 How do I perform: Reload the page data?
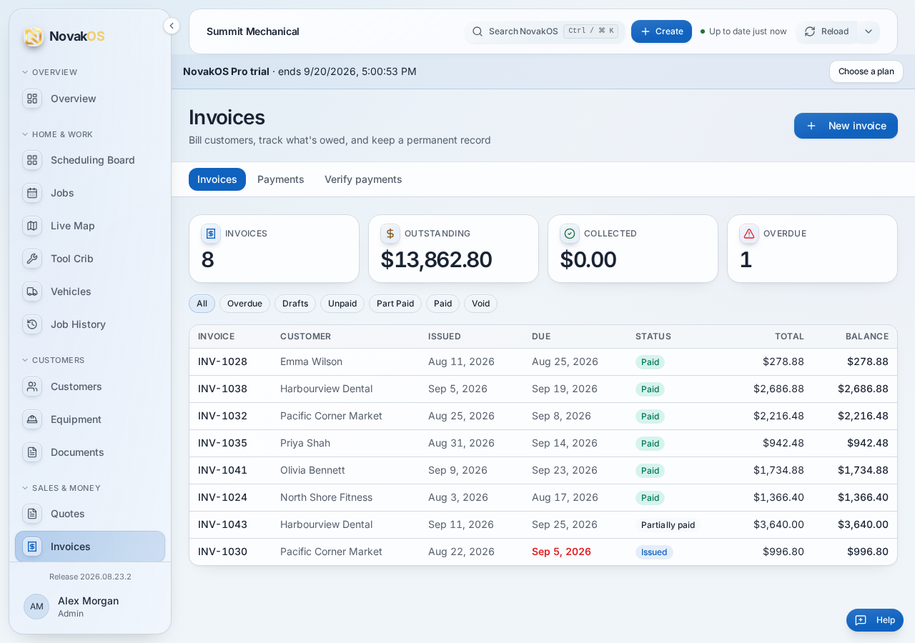coord(827,31)
